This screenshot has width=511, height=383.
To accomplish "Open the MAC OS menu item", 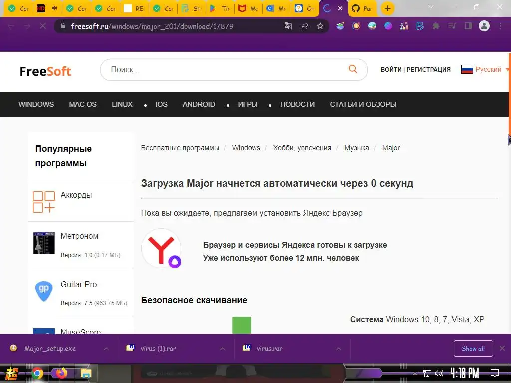I will [83, 104].
